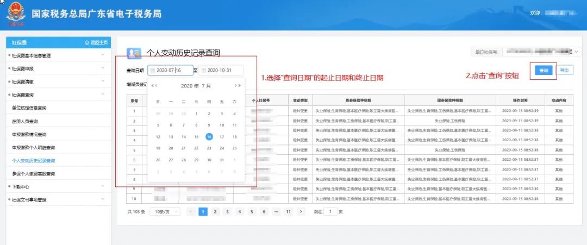Click the blue 查询 button

(544, 70)
